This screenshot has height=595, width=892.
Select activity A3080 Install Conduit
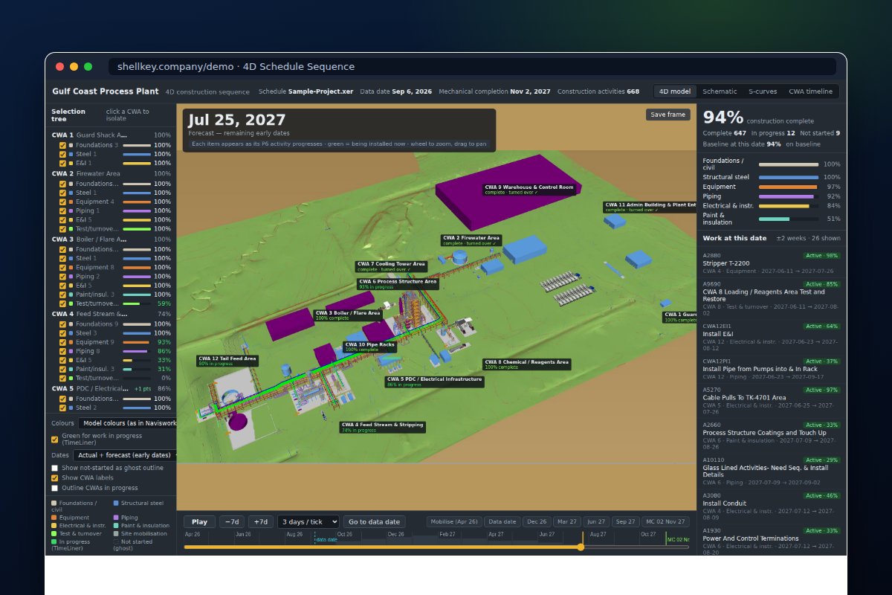tap(772, 507)
